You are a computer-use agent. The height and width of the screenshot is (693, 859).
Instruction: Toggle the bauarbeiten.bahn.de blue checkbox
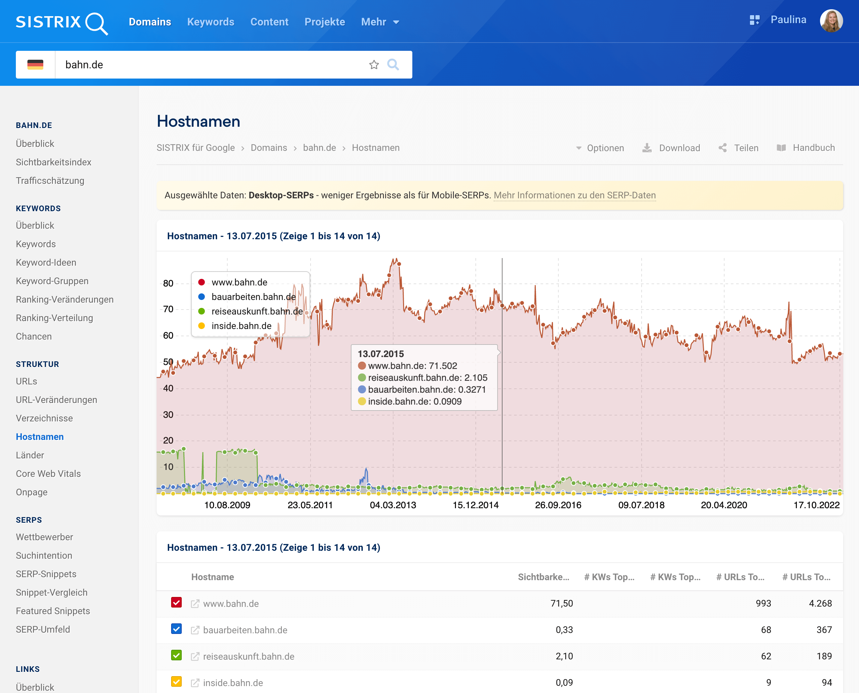point(176,629)
